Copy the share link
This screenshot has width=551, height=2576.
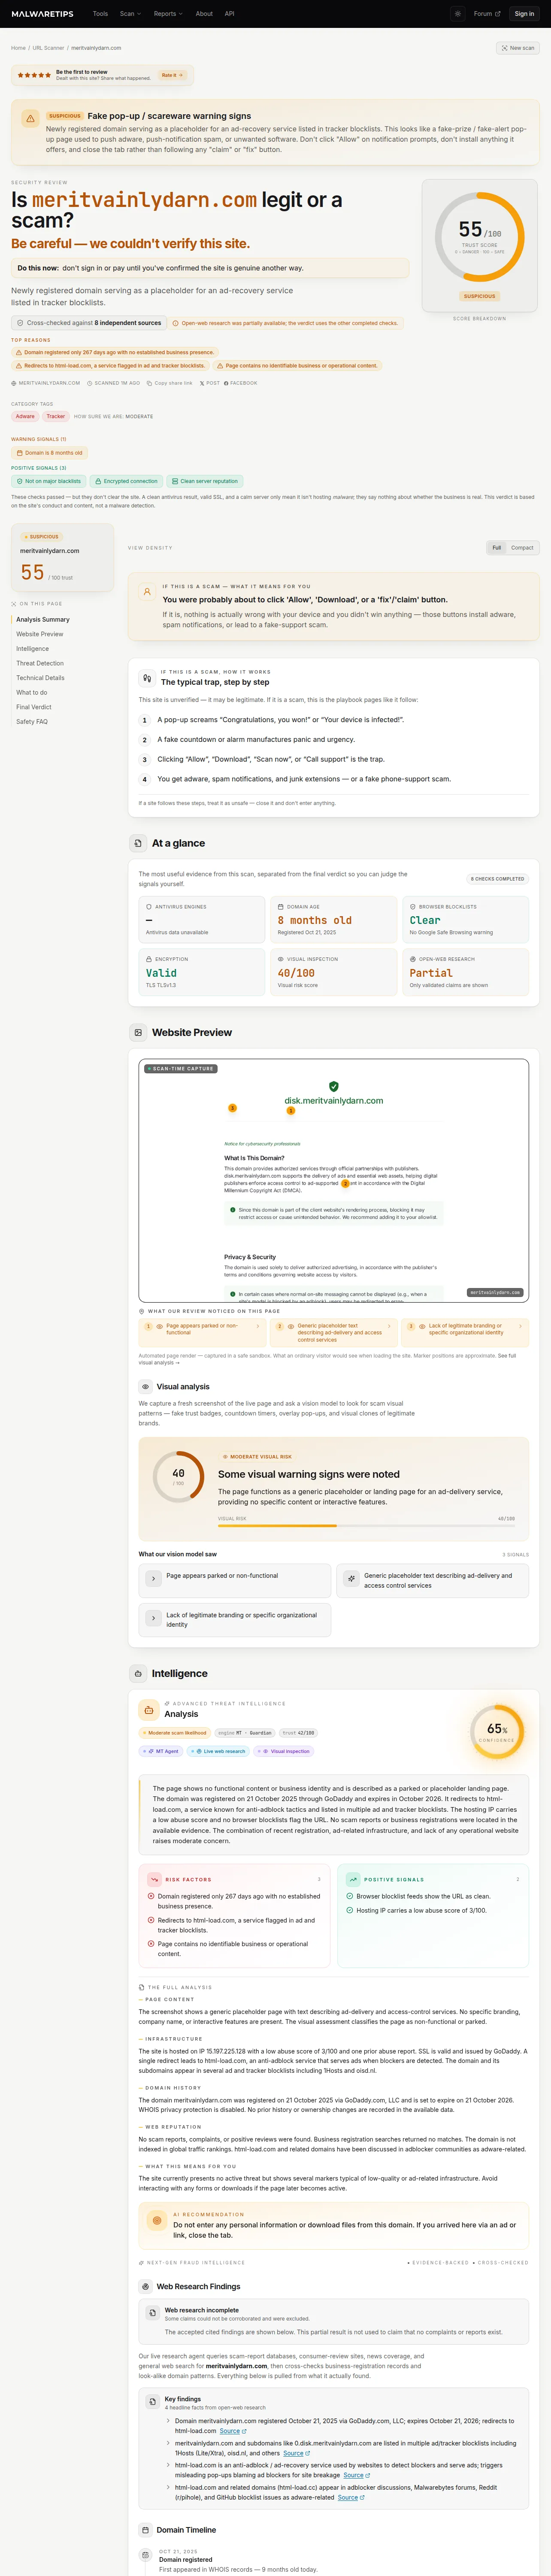tap(169, 383)
